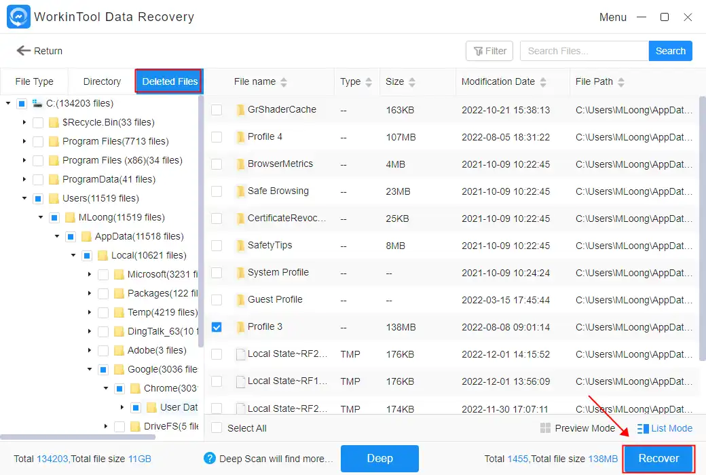Click the Type column sort arrows
The width and height of the screenshot is (706, 475).
(369, 82)
